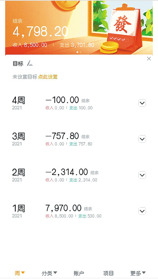The image size is (158, 279).
Task: Open the 分类 category dropdown
Action: [x=49, y=273]
